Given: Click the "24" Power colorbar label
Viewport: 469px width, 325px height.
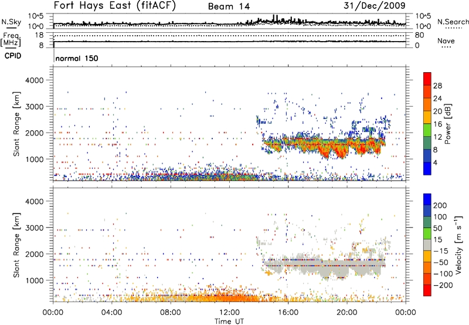Looking at the screenshot, I should click(x=437, y=99).
